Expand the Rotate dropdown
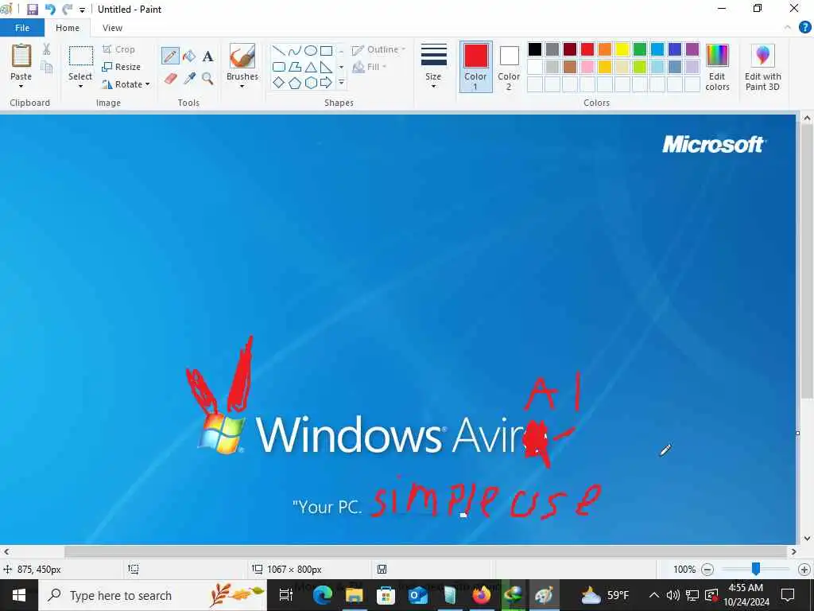The width and height of the screenshot is (814, 611). [147, 84]
